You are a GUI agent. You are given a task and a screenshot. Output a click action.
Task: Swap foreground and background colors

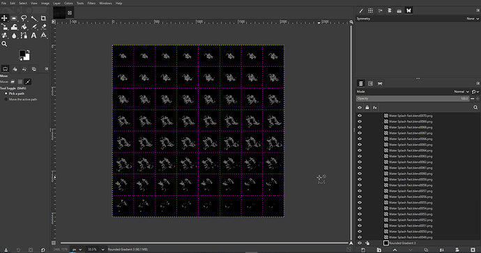pos(28,51)
